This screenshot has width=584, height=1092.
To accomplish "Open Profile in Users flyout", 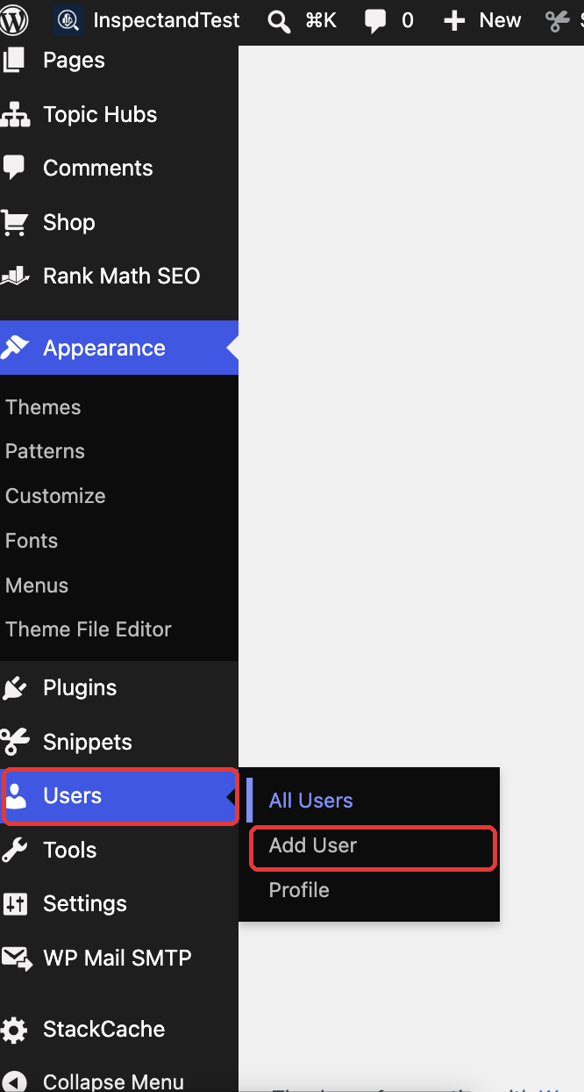I will click(299, 890).
